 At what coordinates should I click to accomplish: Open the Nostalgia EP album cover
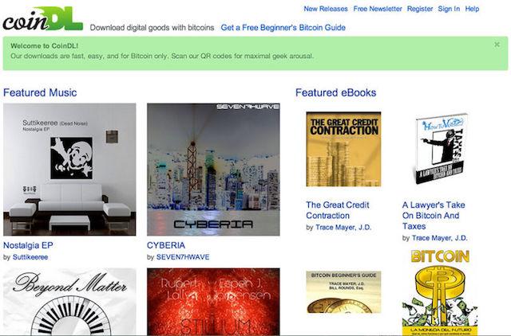point(69,170)
